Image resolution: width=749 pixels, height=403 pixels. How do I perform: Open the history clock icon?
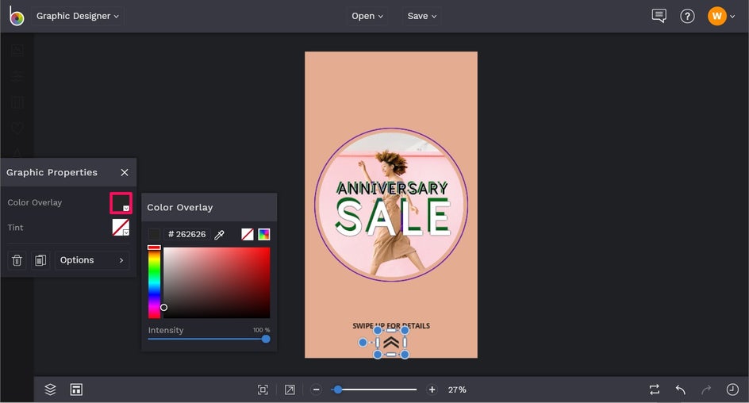point(732,390)
